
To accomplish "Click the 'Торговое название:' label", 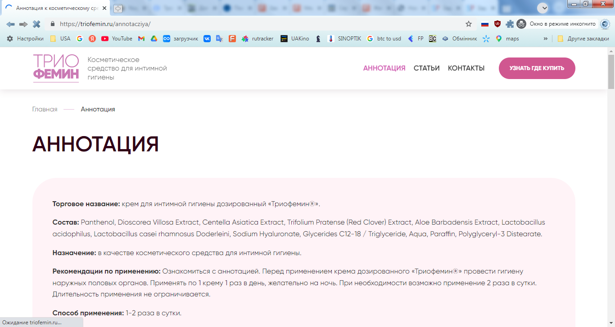I will pyautogui.click(x=86, y=204).
